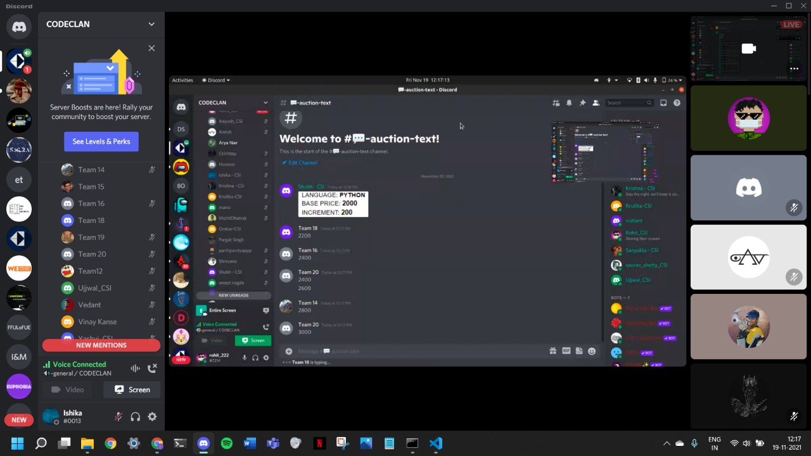The width and height of the screenshot is (811, 456).
Task: Open Ishika #0013 profile panel
Action: [72, 417]
